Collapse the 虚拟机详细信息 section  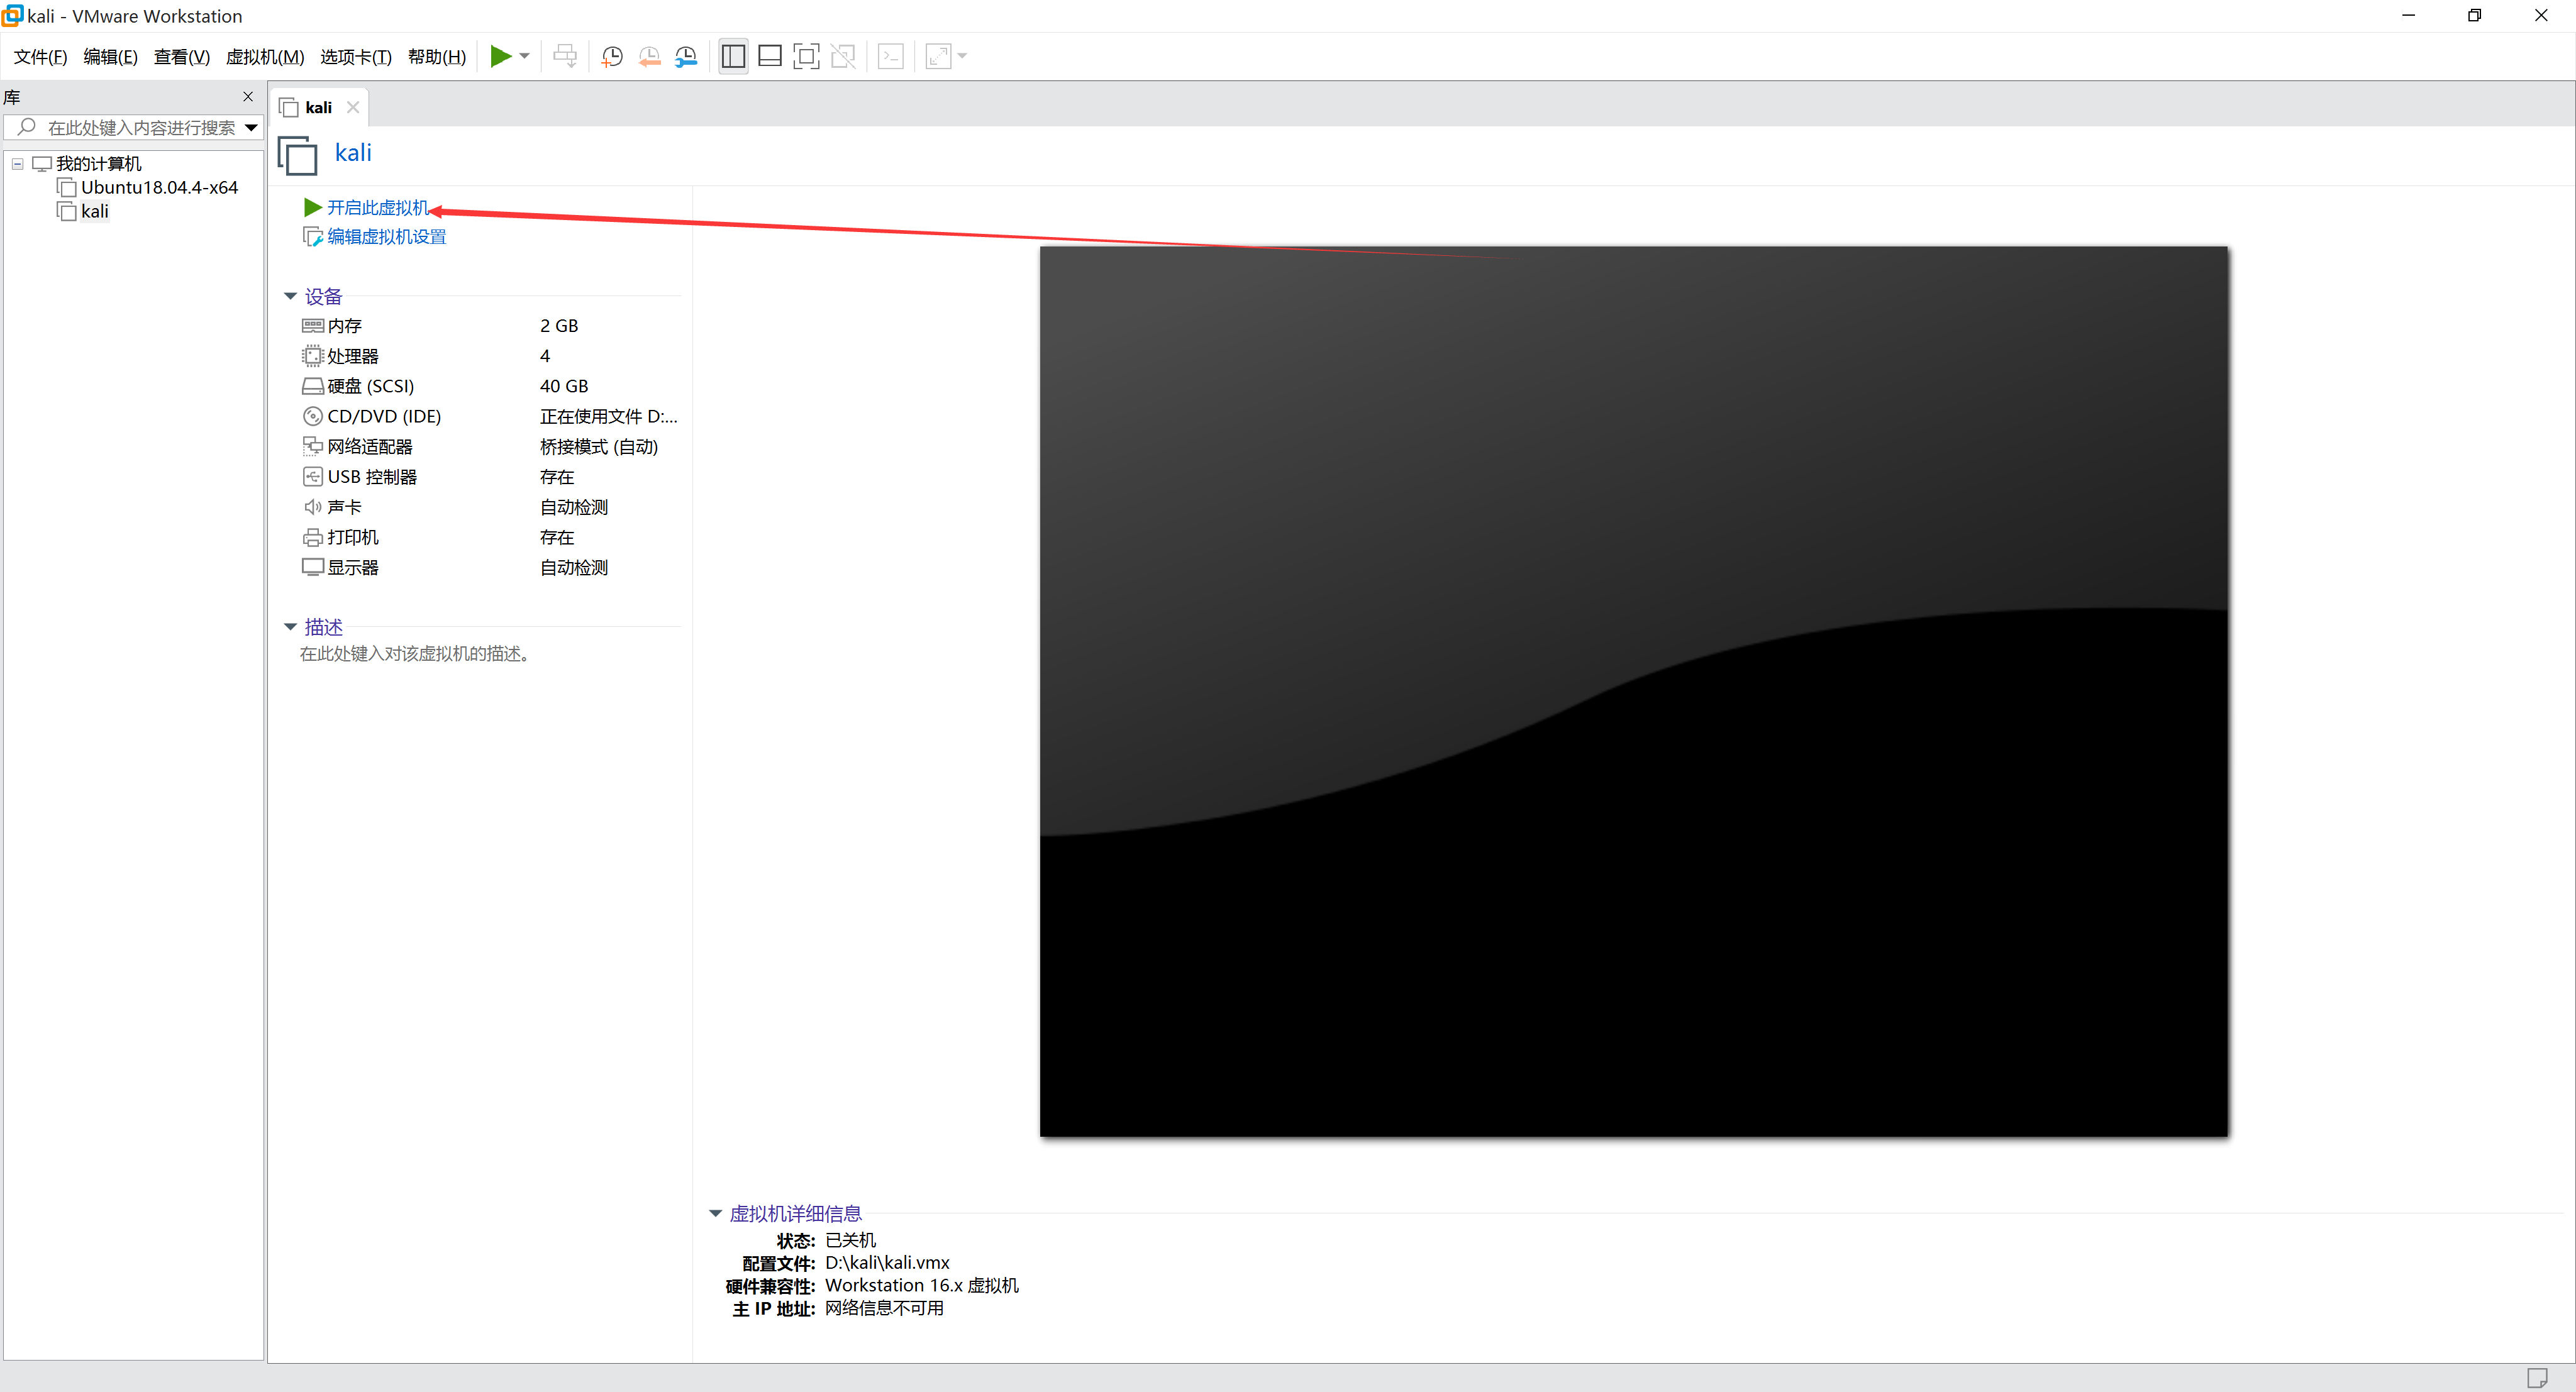click(x=715, y=1213)
